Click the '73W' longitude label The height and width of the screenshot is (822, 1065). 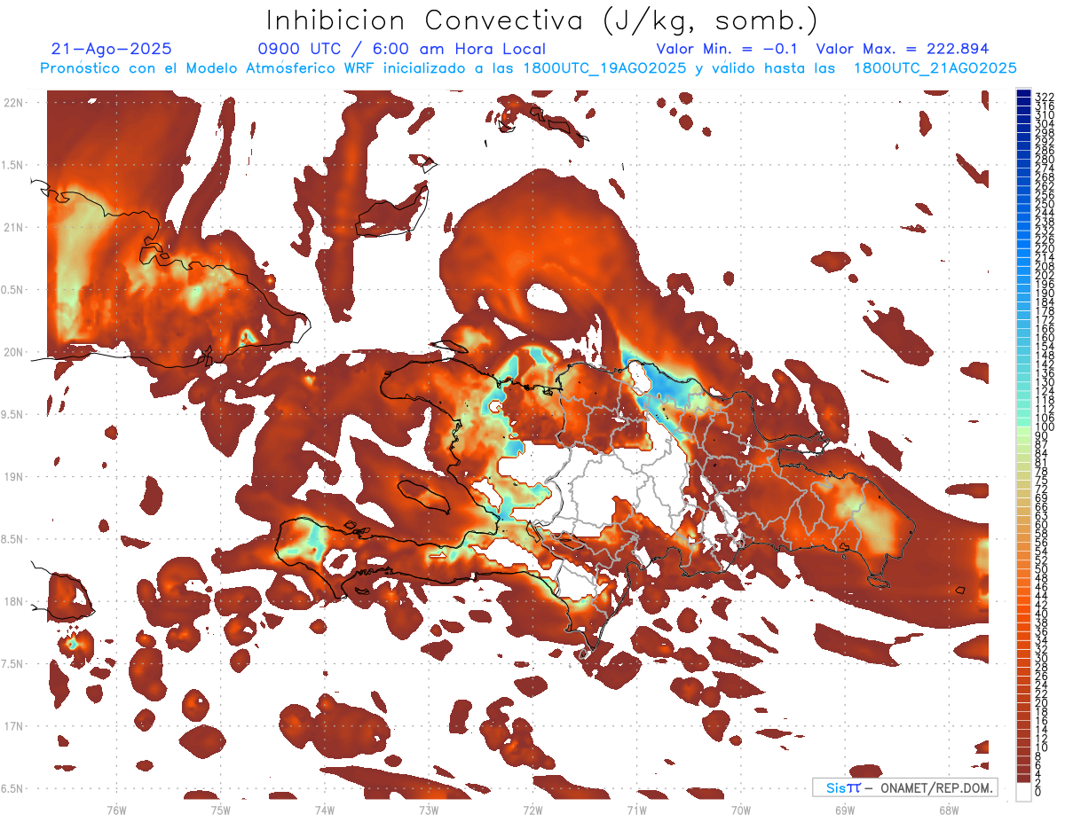pyautogui.click(x=429, y=810)
